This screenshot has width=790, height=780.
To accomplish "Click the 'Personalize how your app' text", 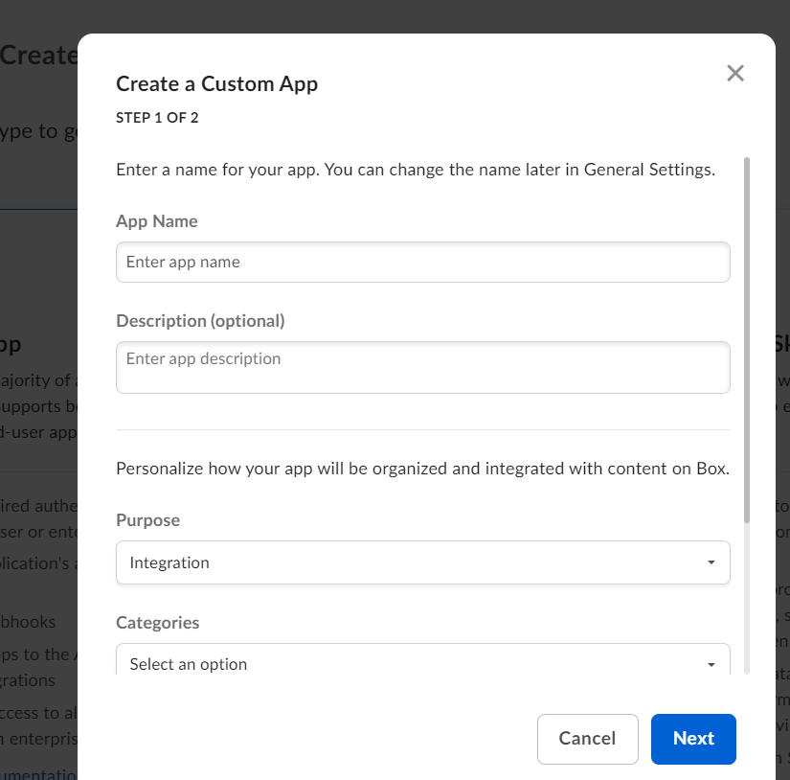I will [422, 470].
